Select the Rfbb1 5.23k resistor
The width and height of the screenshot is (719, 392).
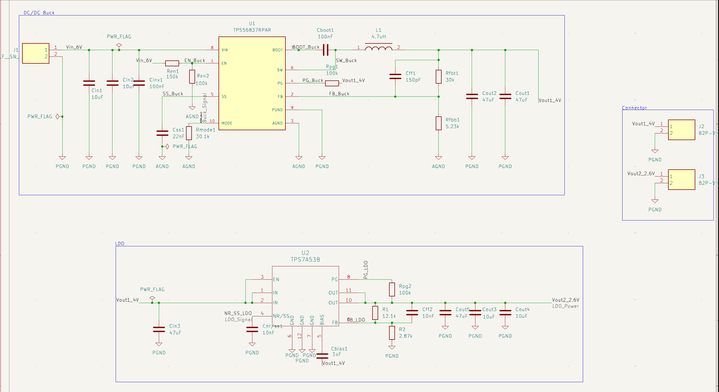[438, 123]
